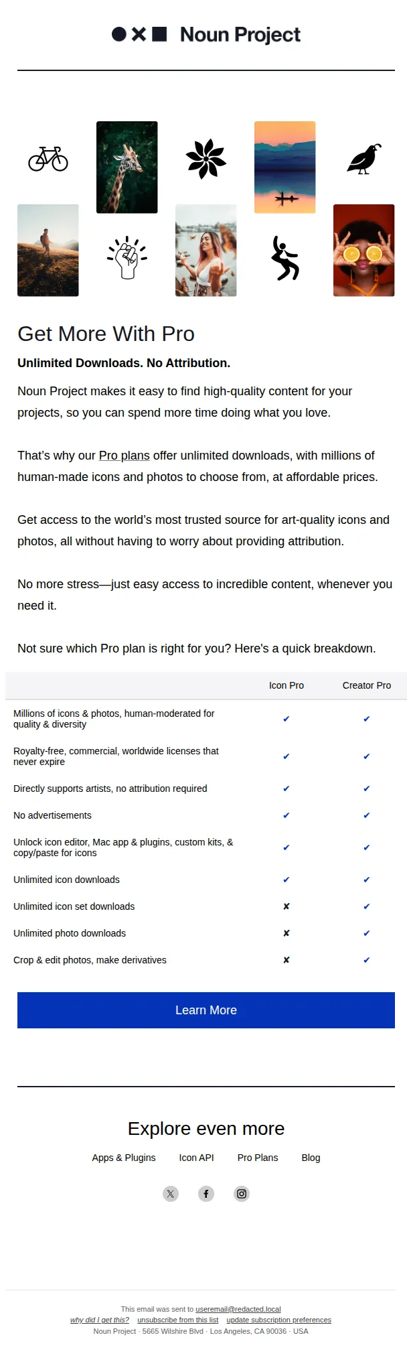Open the hiker on hillside photo

48,251
